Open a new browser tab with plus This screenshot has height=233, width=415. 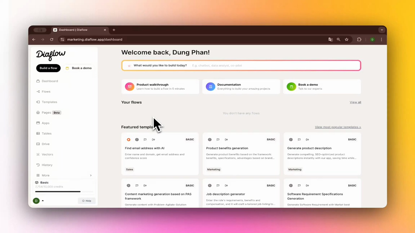pos(114,30)
